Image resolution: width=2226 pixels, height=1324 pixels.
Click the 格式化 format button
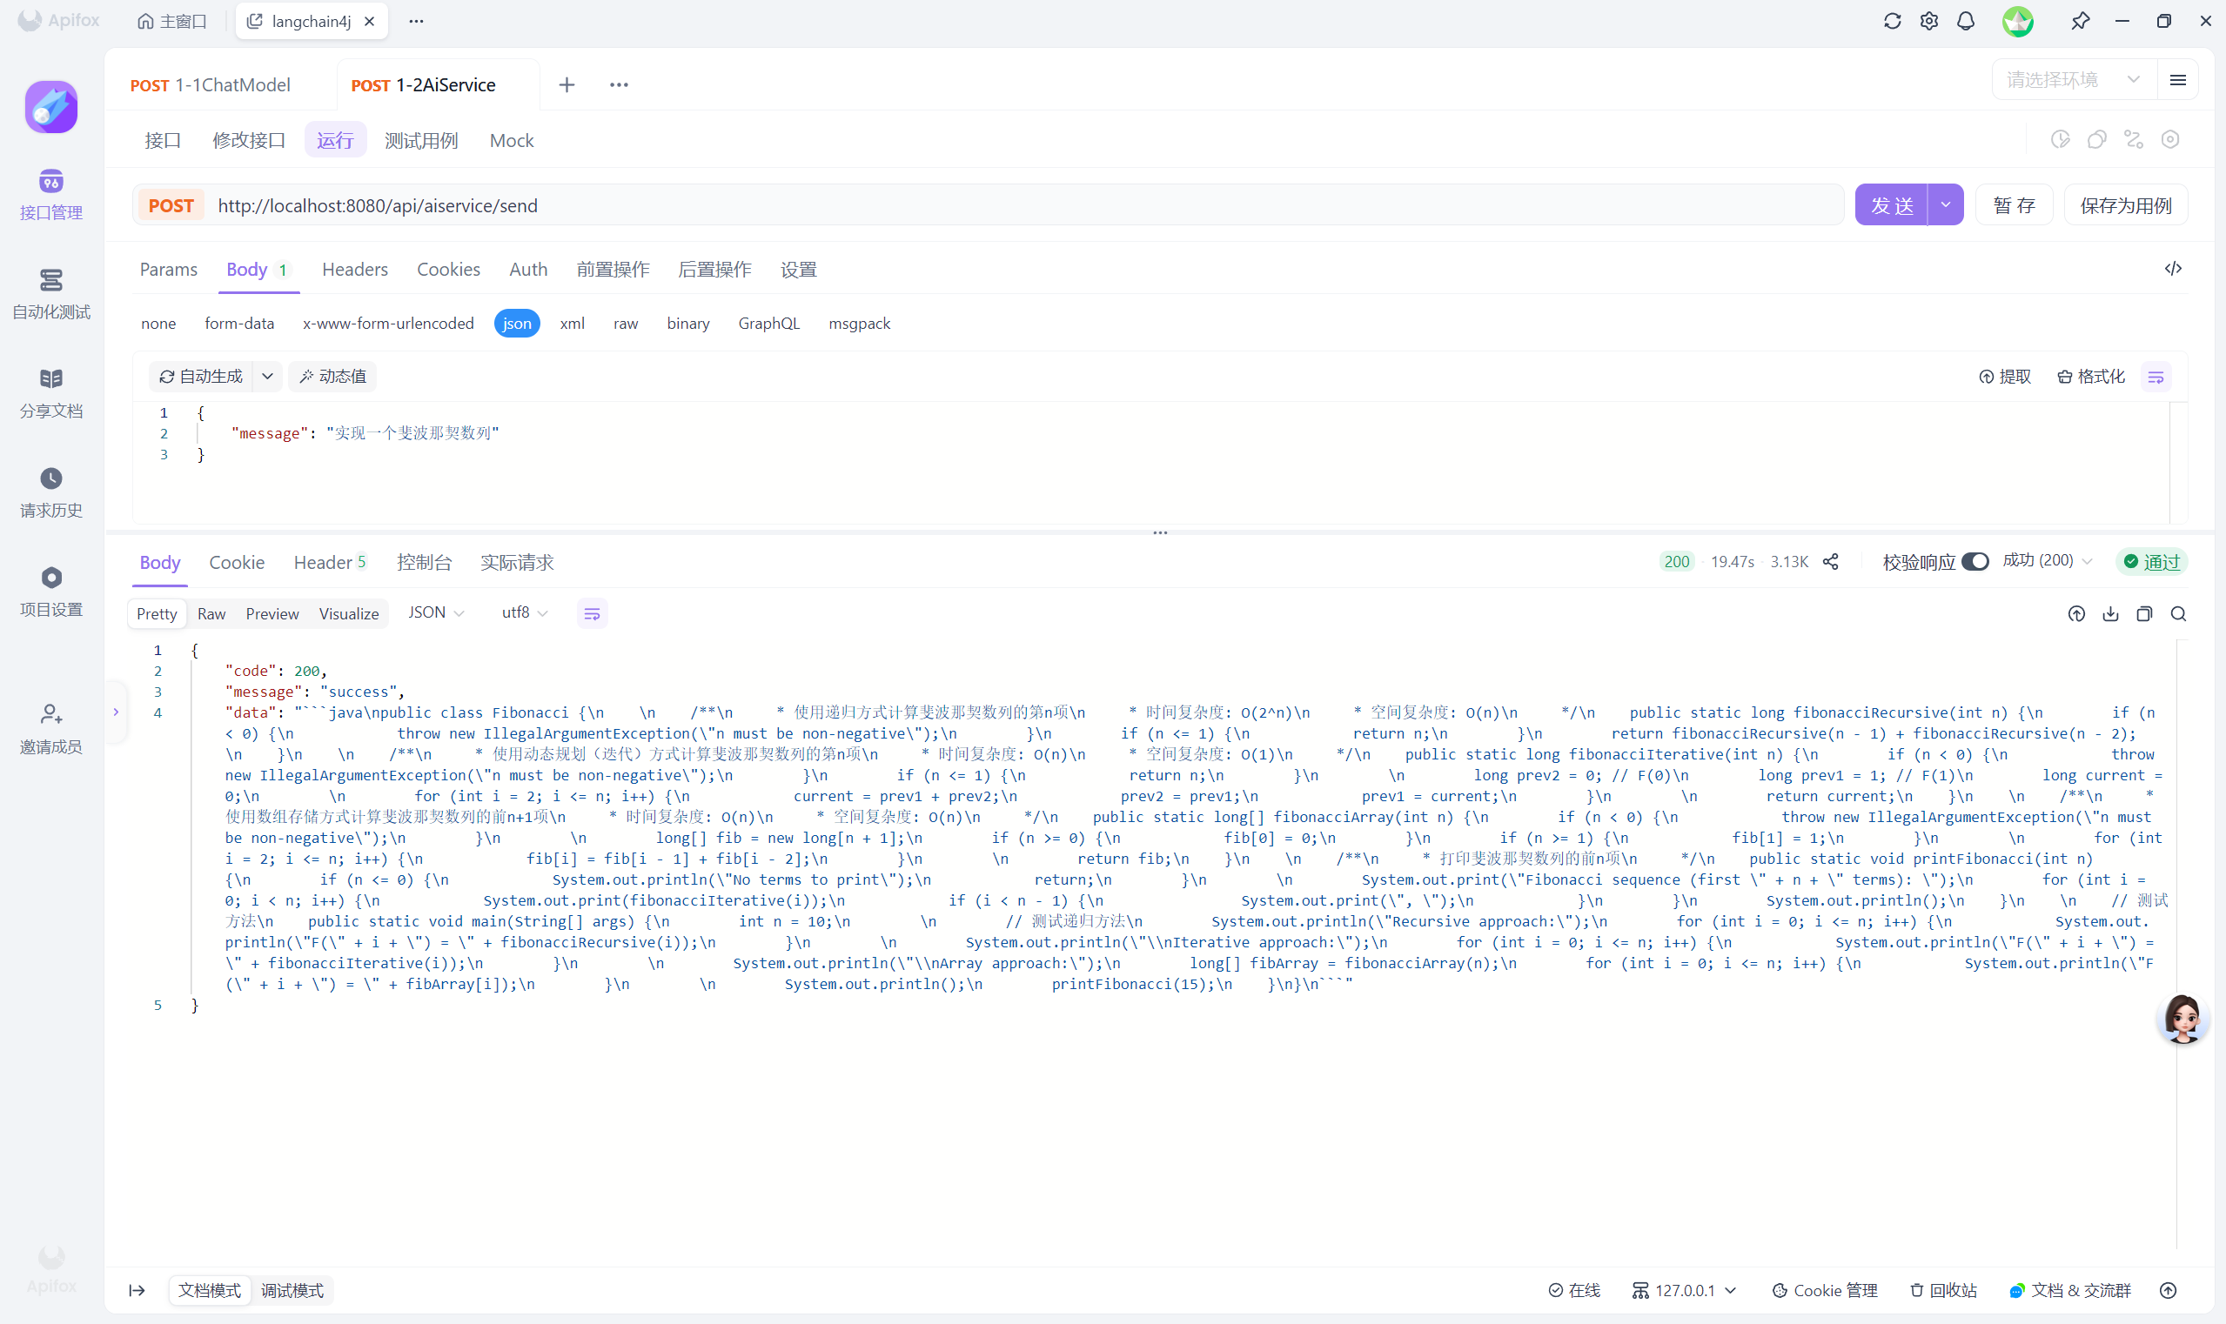[x=2090, y=377]
